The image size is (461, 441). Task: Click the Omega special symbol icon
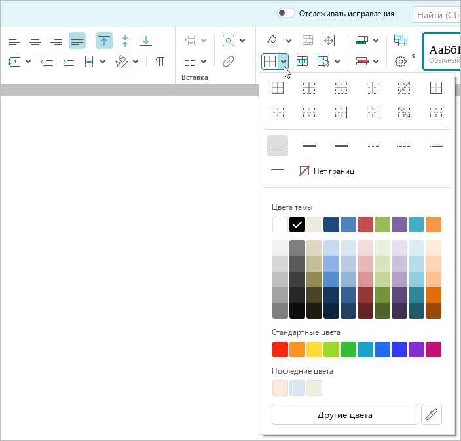click(x=229, y=41)
